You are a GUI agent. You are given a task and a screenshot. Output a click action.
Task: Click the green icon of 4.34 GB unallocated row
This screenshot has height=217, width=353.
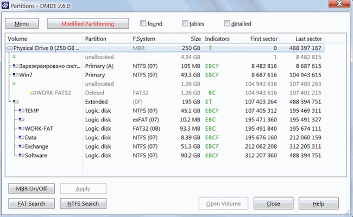coord(14,57)
